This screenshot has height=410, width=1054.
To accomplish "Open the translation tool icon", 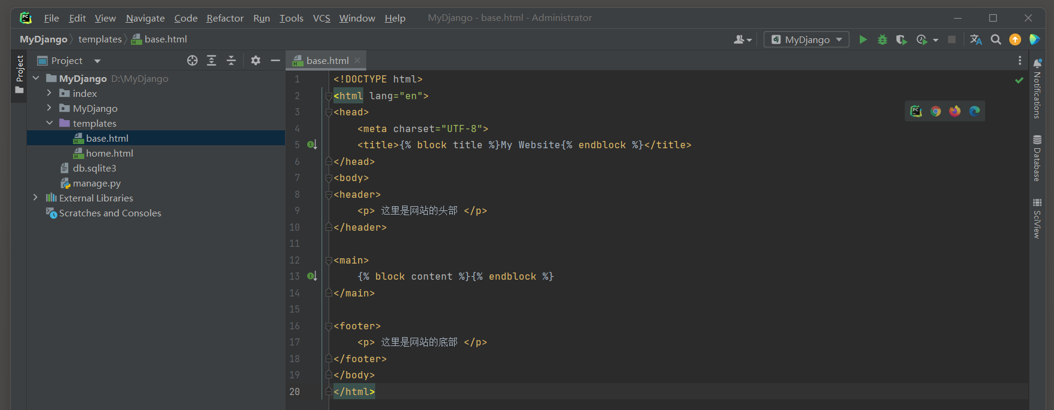I will tap(976, 39).
